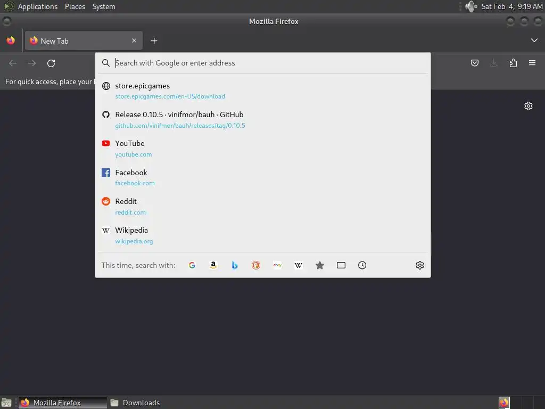Open Firefox View icon
This screenshot has width=545, height=409.
pyautogui.click(x=11, y=40)
